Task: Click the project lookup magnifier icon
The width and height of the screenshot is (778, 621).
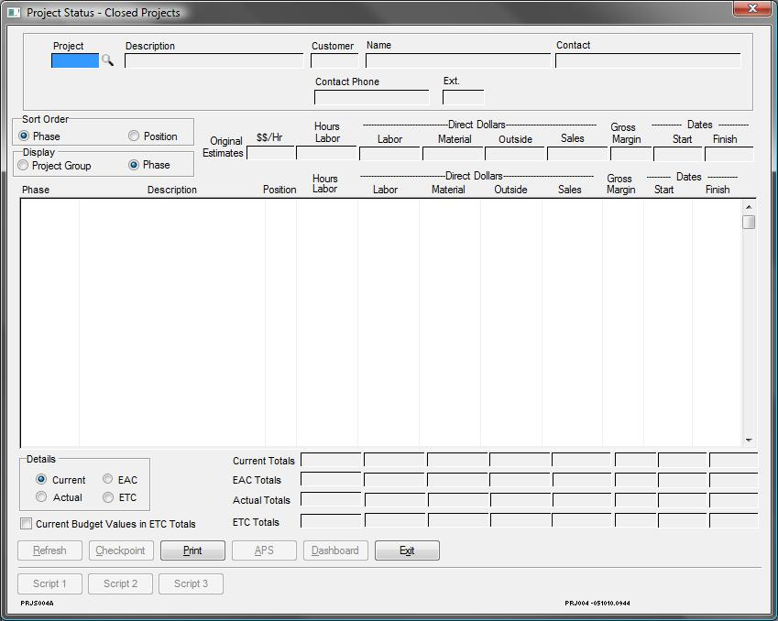Action: coord(107,60)
